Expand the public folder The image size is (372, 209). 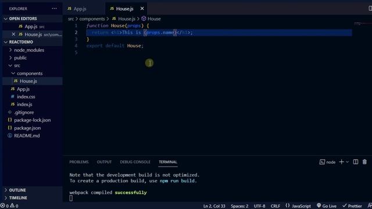pos(20,57)
